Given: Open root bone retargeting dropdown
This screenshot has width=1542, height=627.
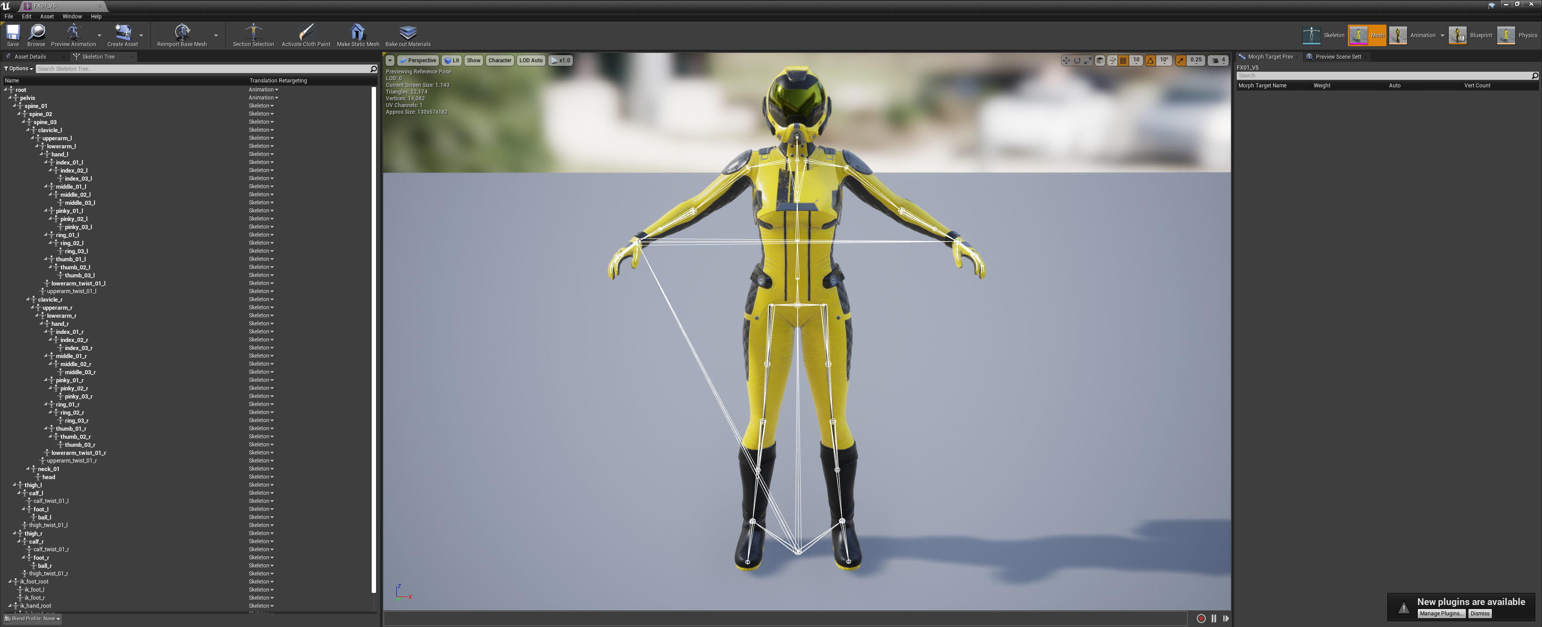Looking at the screenshot, I should point(264,90).
